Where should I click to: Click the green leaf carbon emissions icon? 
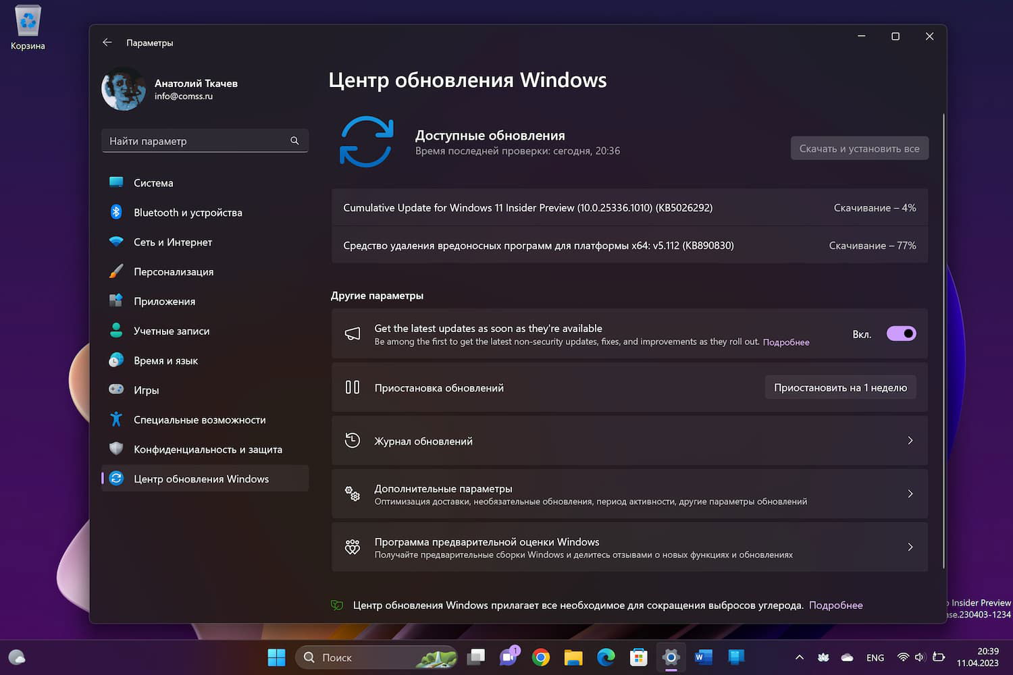pyautogui.click(x=337, y=605)
